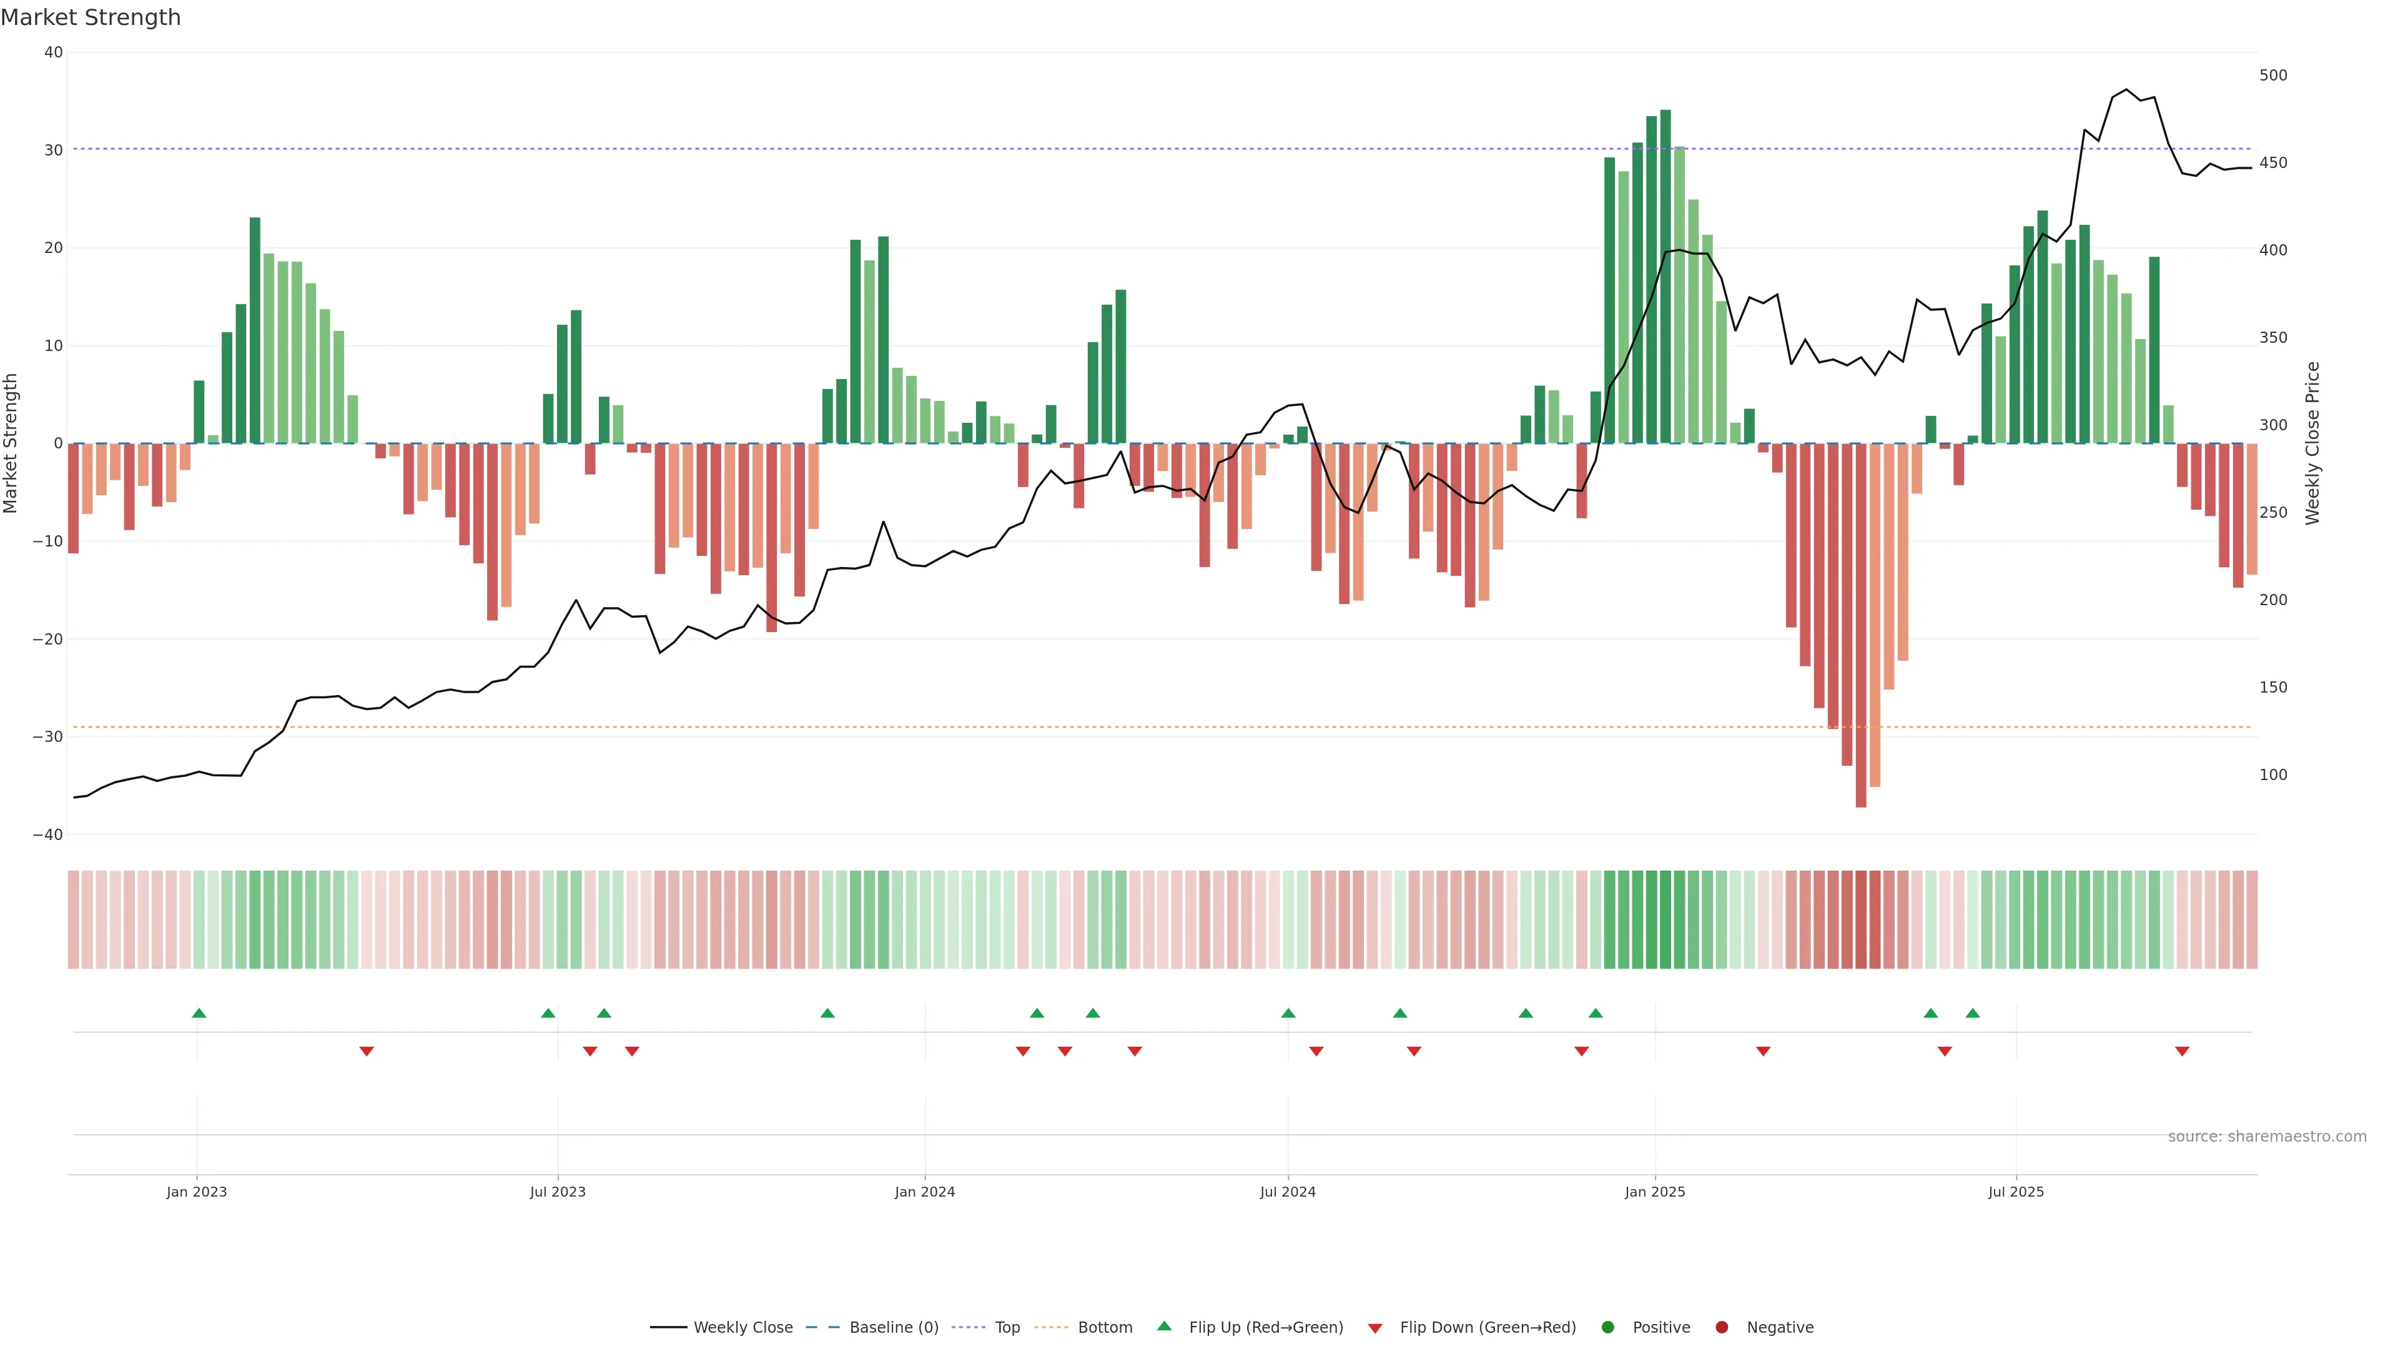Click the first red flip-down triangle marker
Screen dimensions: 2398x1349
click(367, 1051)
